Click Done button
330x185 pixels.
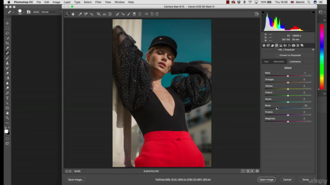305,179
